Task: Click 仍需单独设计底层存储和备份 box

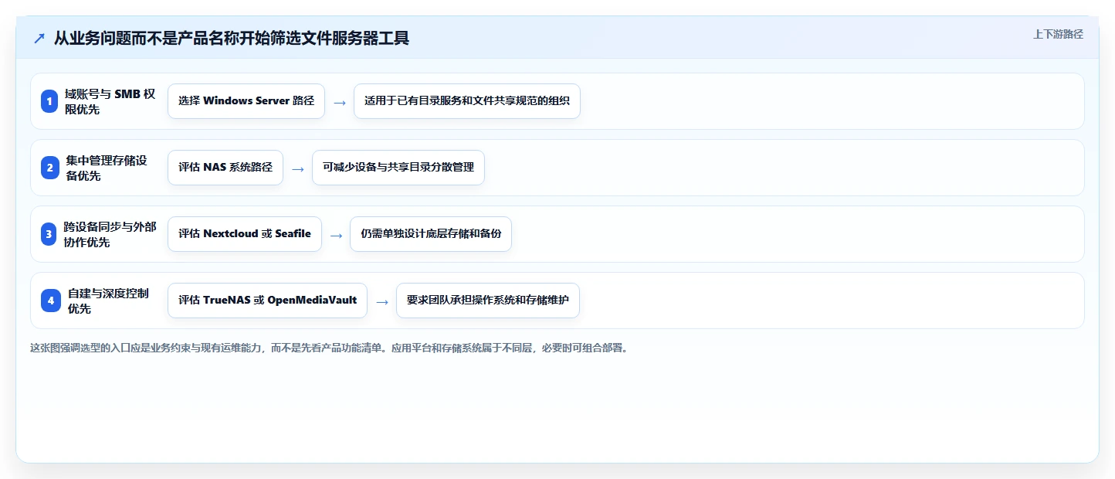Action: (431, 234)
